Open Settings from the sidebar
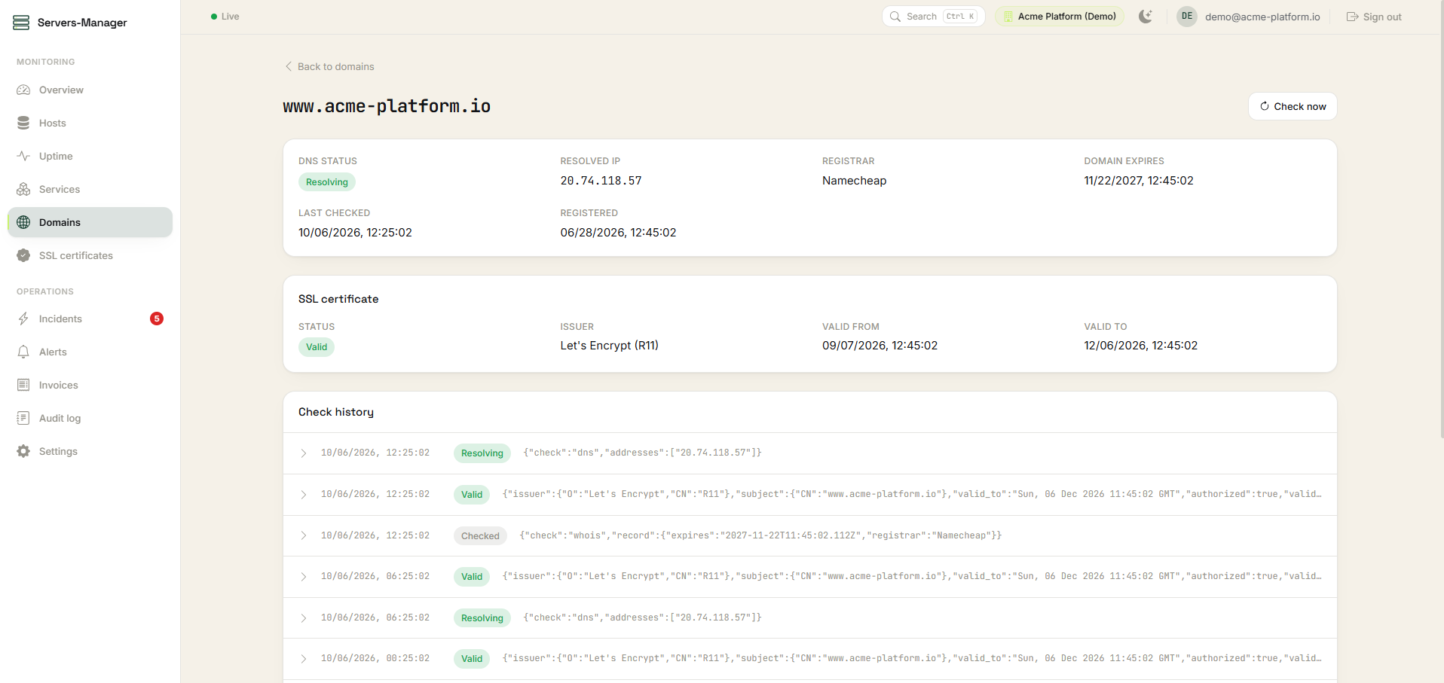This screenshot has height=683, width=1444. pos(90,451)
